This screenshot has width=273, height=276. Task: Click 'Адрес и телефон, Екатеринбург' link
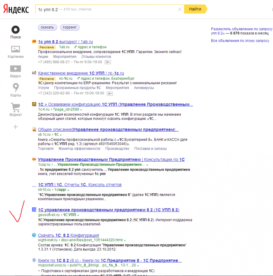click(x=108, y=78)
